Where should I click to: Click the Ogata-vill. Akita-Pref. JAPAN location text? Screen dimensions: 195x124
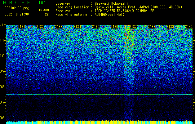pyautogui.click(x=138, y=7)
